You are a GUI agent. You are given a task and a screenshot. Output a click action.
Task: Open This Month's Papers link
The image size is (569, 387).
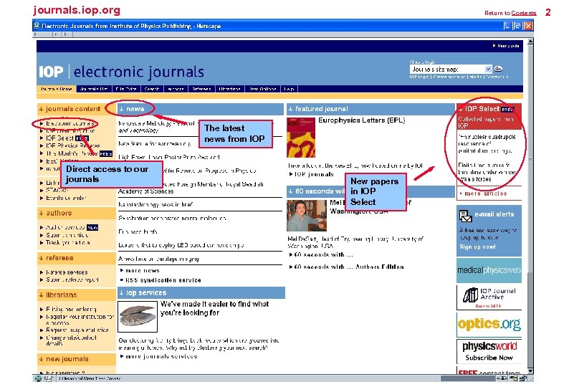click(72, 153)
